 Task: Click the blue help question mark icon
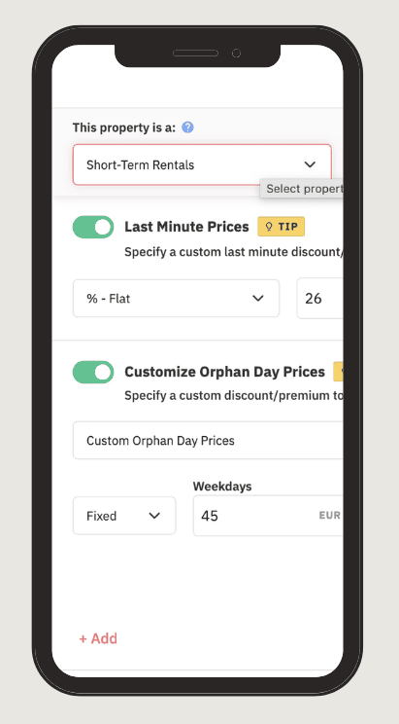click(x=187, y=127)
